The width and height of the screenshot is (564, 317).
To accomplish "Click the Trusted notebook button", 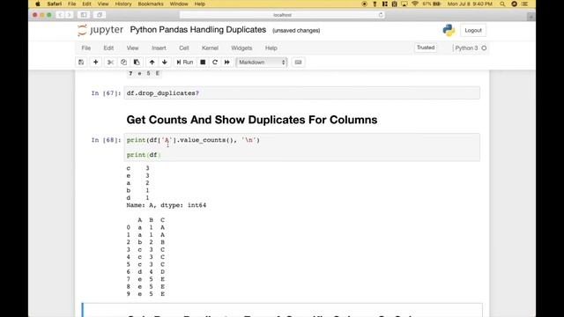I will point(426,48).
